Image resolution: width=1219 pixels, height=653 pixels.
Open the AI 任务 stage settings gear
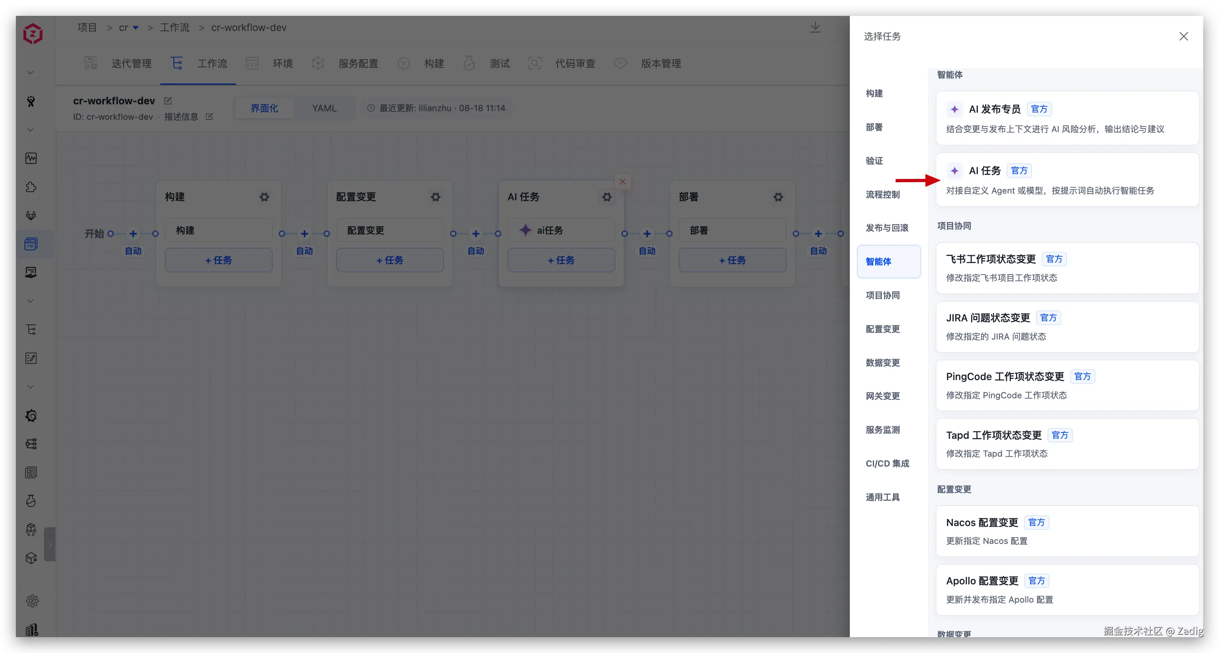(x=607, y=196)
